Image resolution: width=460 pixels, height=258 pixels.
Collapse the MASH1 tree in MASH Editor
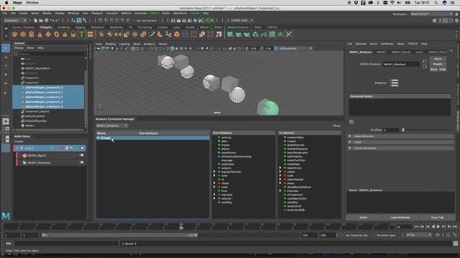(x=17, y=148)
